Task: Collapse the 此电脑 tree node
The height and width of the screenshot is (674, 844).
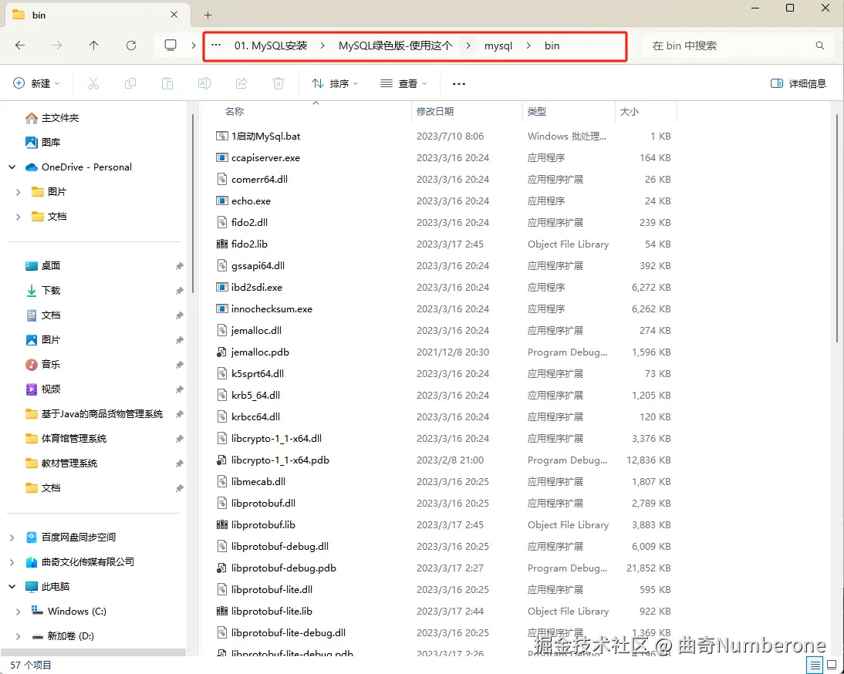Action: [12, 587]
